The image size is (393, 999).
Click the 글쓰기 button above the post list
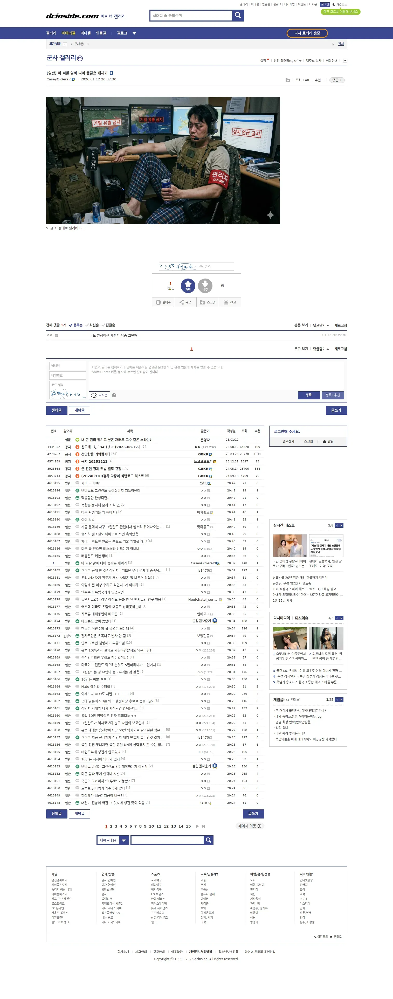click(336, 410)
